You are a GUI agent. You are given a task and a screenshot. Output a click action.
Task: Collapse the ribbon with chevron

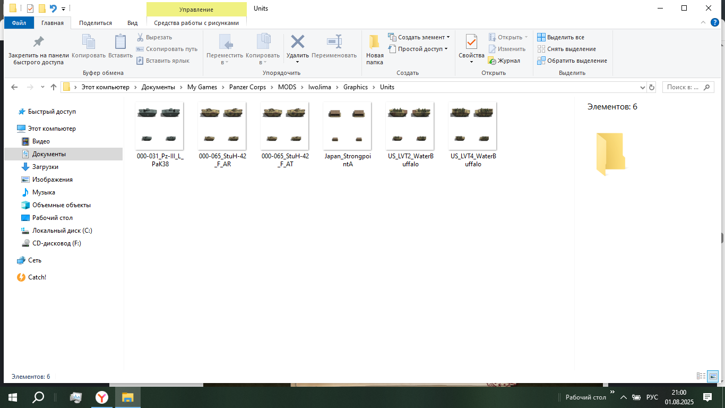(703, 23)
